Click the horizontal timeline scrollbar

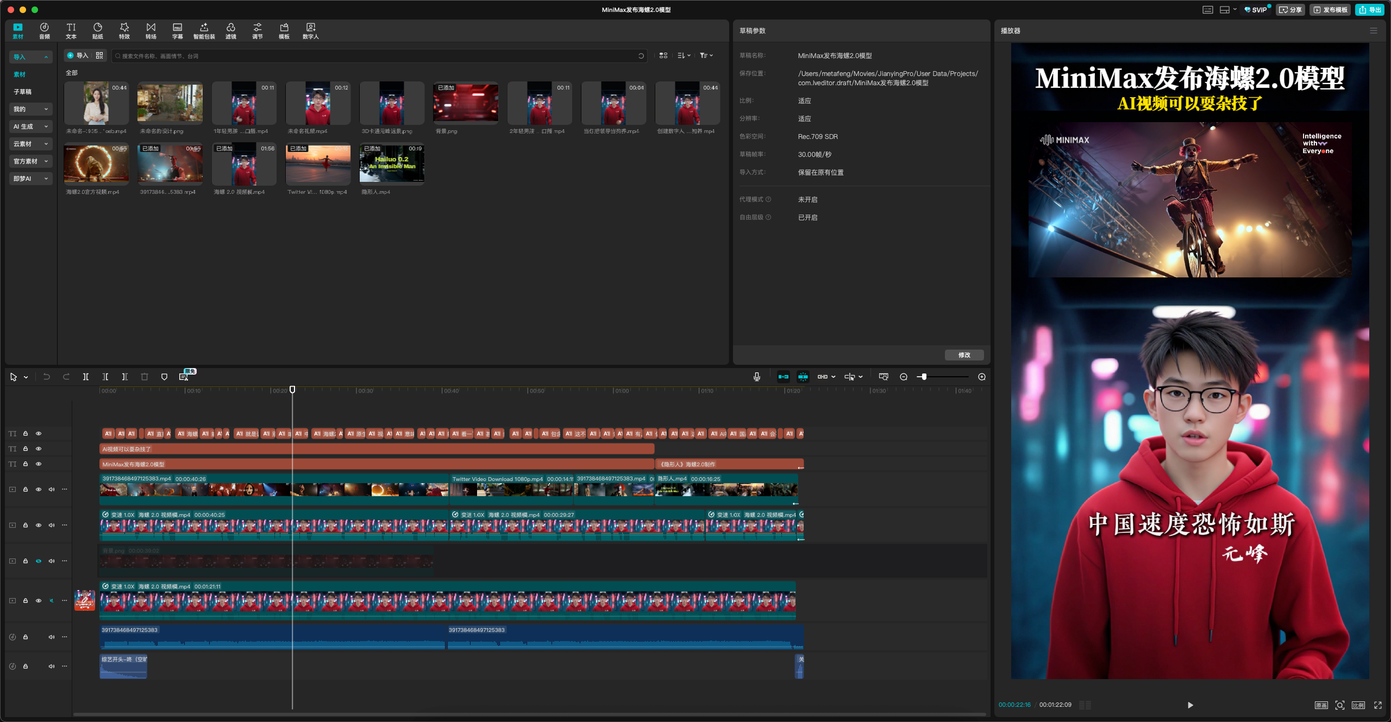click(x=530, y=714)
